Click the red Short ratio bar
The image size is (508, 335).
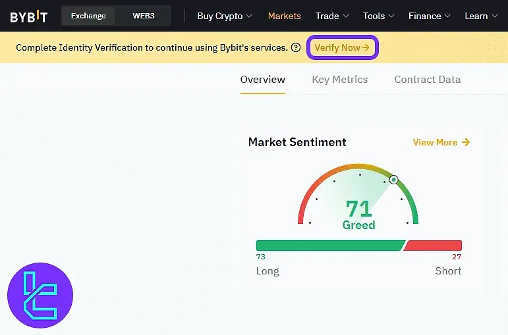pos(434,245)
